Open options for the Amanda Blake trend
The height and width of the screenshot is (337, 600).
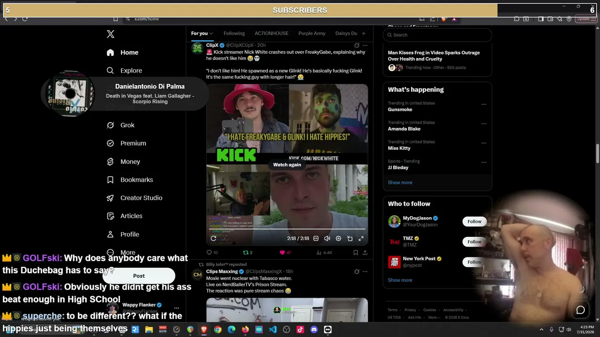click(484, 124)
